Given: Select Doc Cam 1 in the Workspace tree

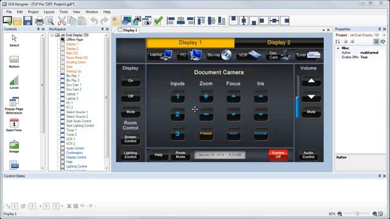Looking at the screenshot, I should [x=74, y=85].
